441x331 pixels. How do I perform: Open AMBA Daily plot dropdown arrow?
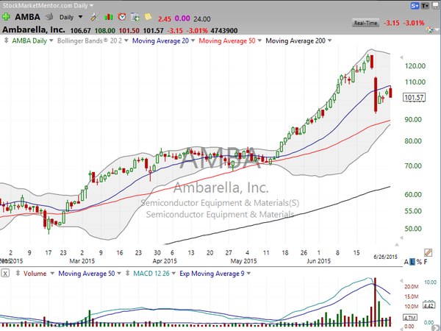point(51,40)
